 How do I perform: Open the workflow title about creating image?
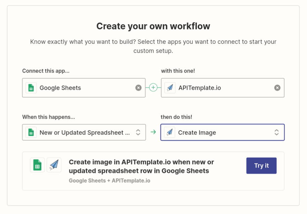[141, 166]
